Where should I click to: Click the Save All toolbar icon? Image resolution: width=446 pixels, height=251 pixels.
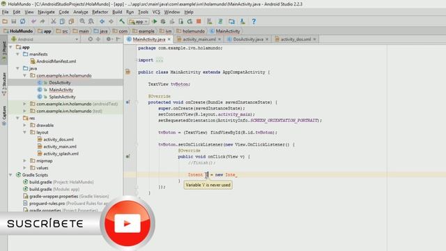pyautogui.click(x=14, y=22)
